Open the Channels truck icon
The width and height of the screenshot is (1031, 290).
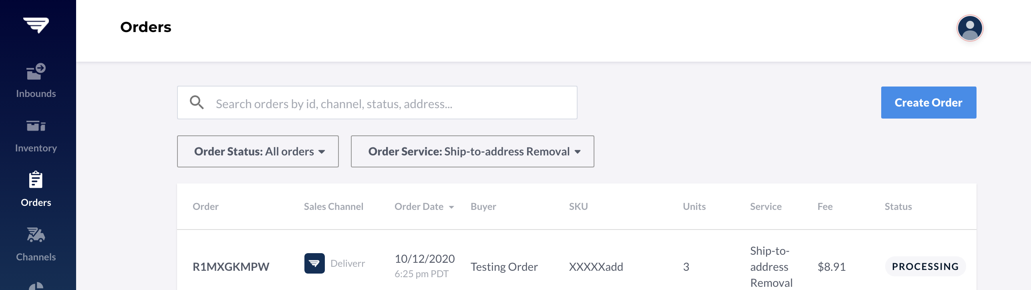pos(36,235)
